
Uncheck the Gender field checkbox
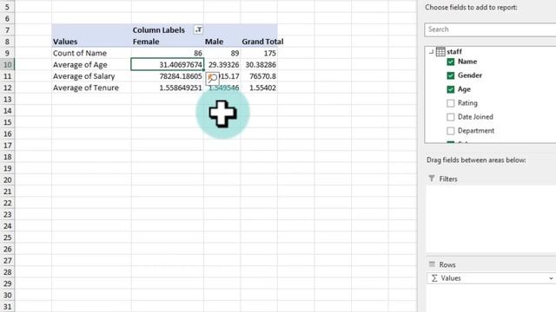(x=450, y=75)
